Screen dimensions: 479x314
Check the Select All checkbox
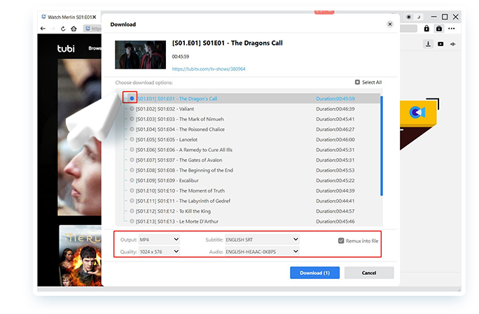(357, 82)
